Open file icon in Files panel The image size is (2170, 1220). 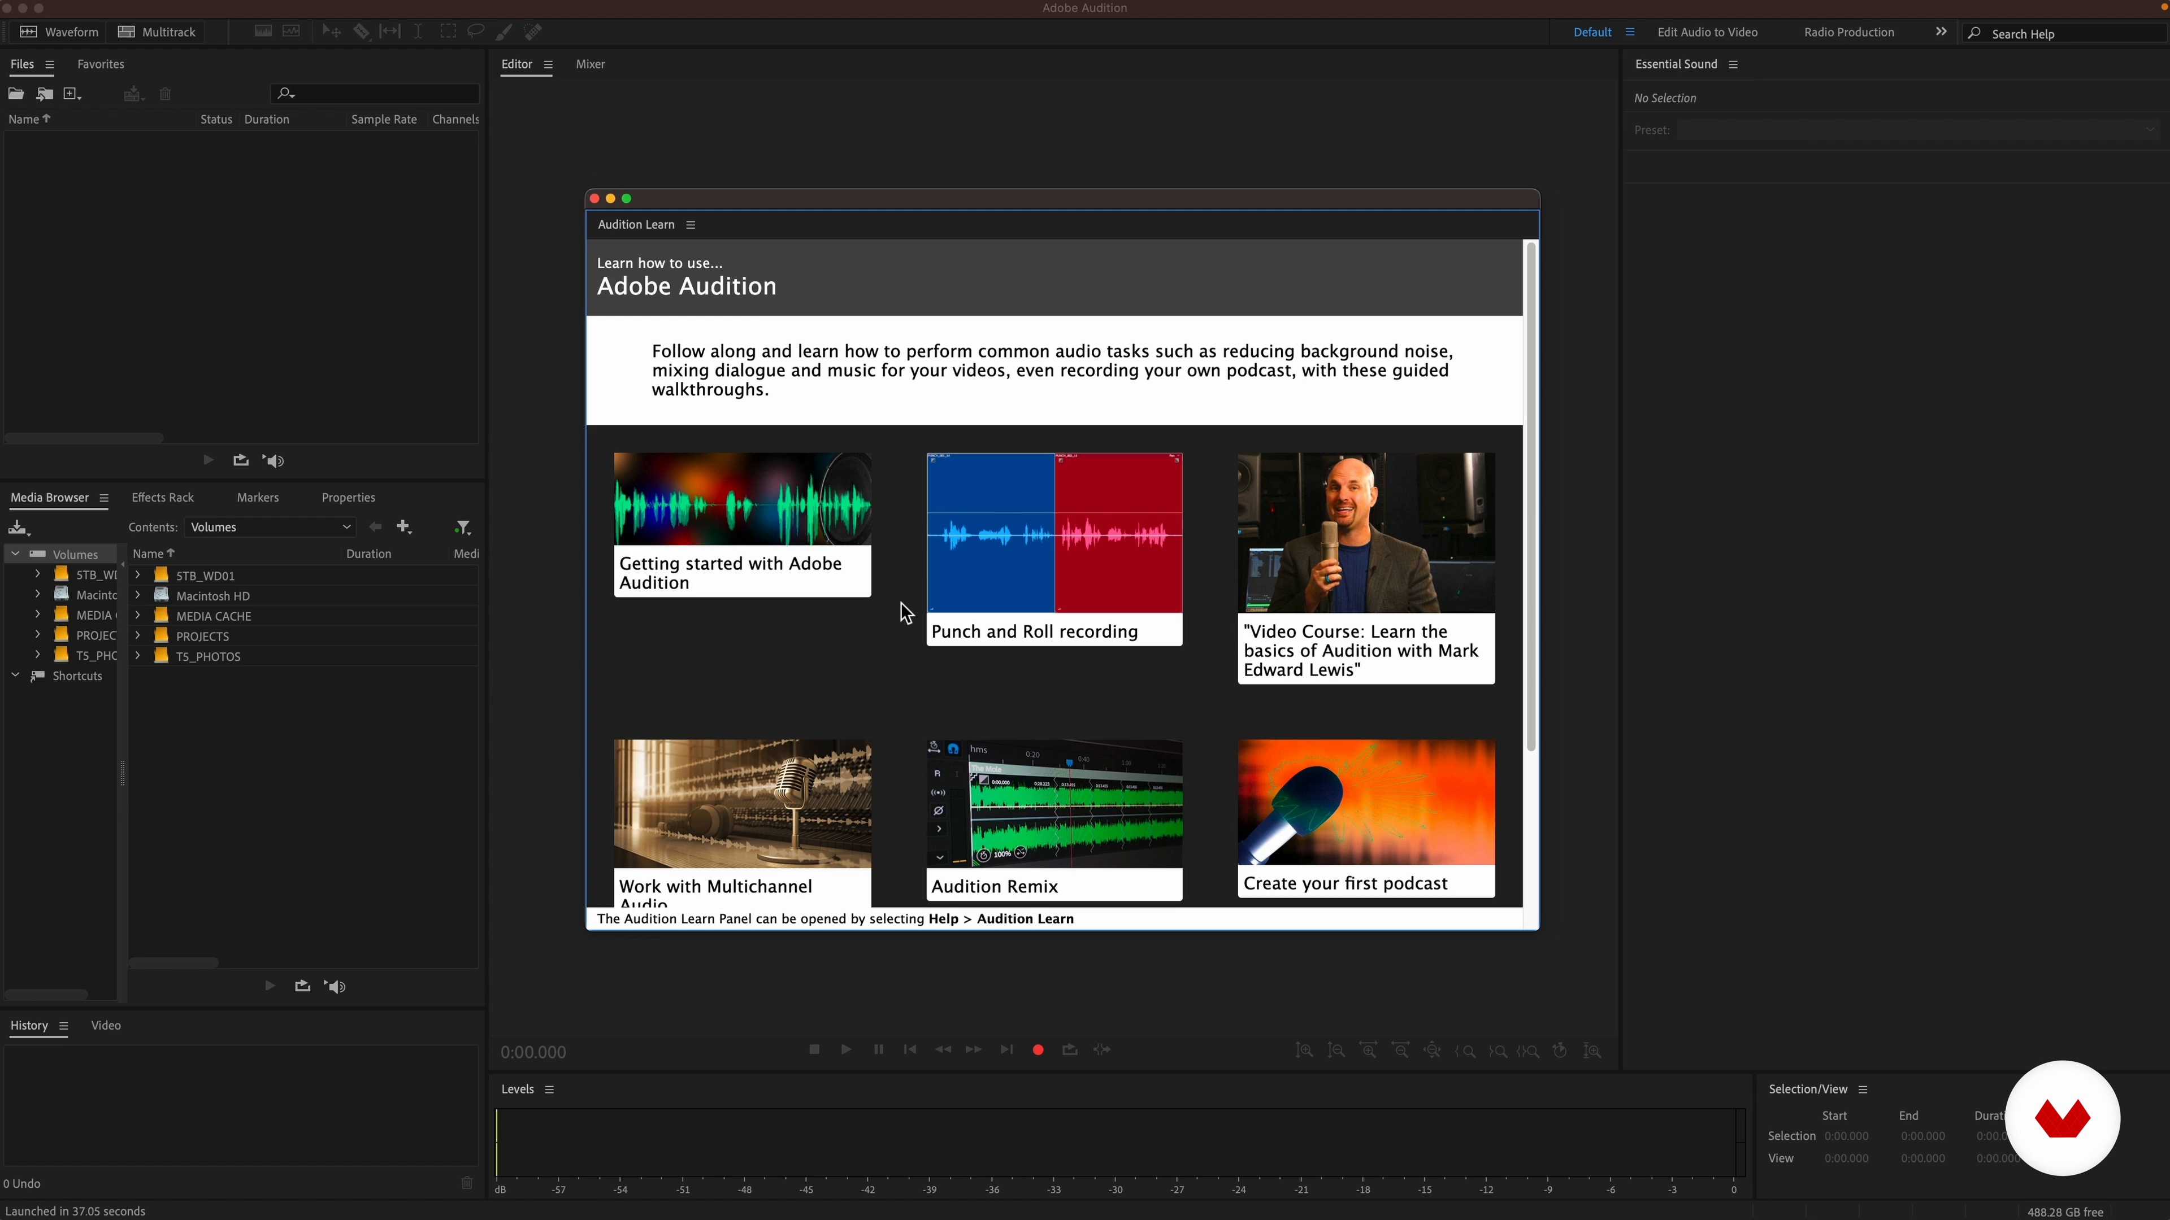pyautogui.click(x=16, y=93)
